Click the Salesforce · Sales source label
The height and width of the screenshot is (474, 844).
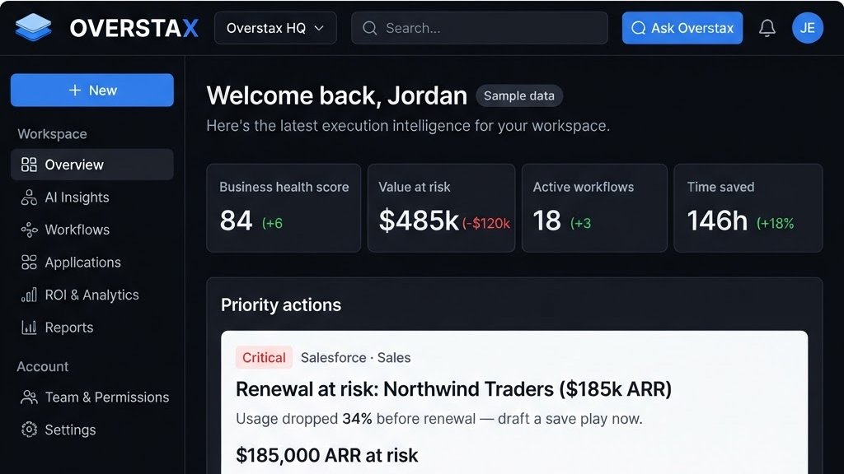click(356, 357)
